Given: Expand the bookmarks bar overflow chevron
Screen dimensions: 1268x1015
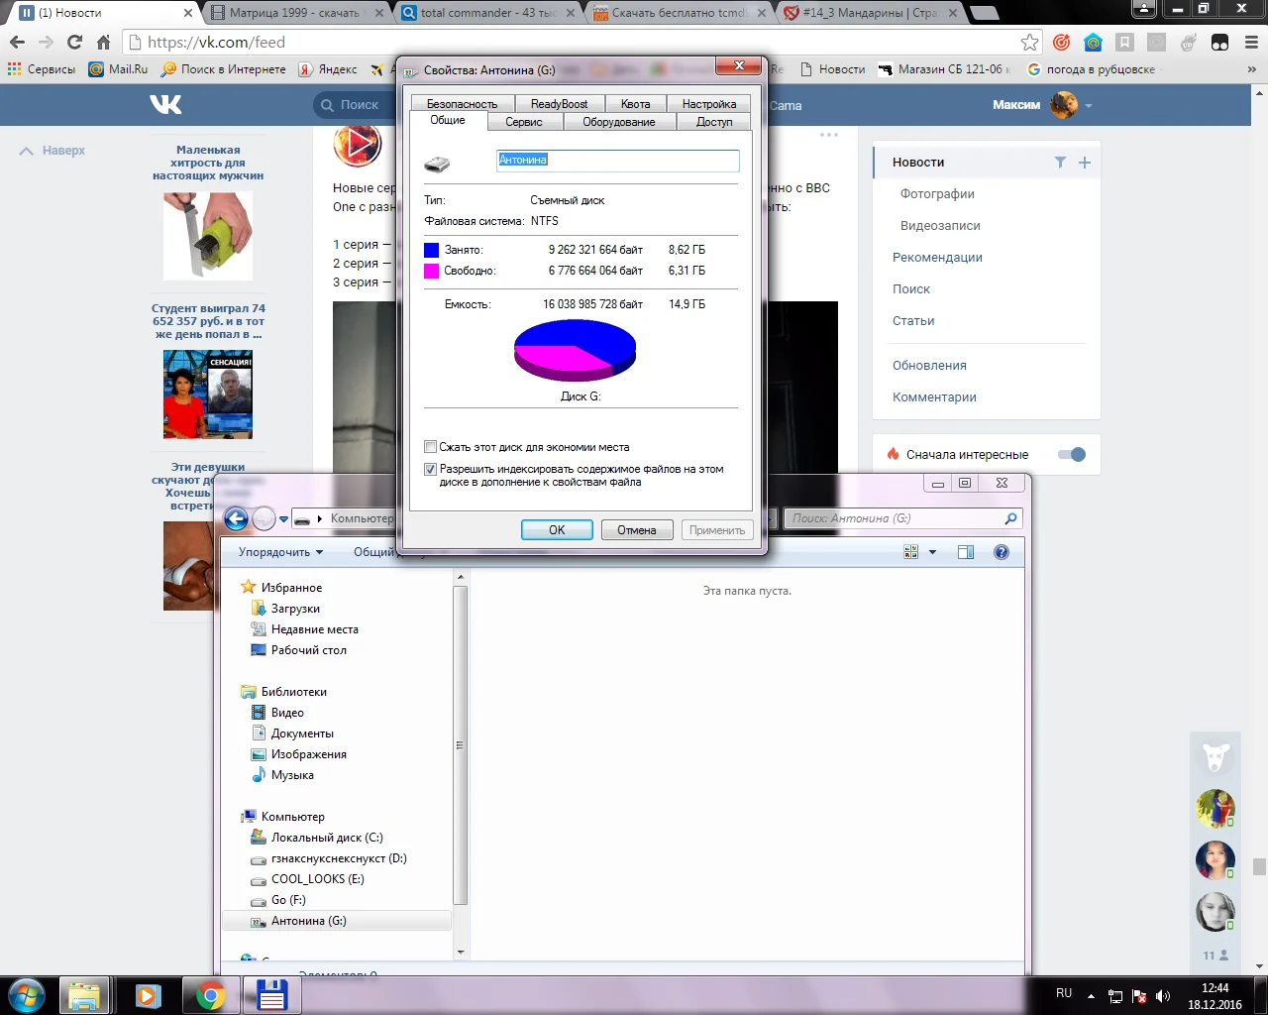Looking at the screenshot, I should point(1252,69).
